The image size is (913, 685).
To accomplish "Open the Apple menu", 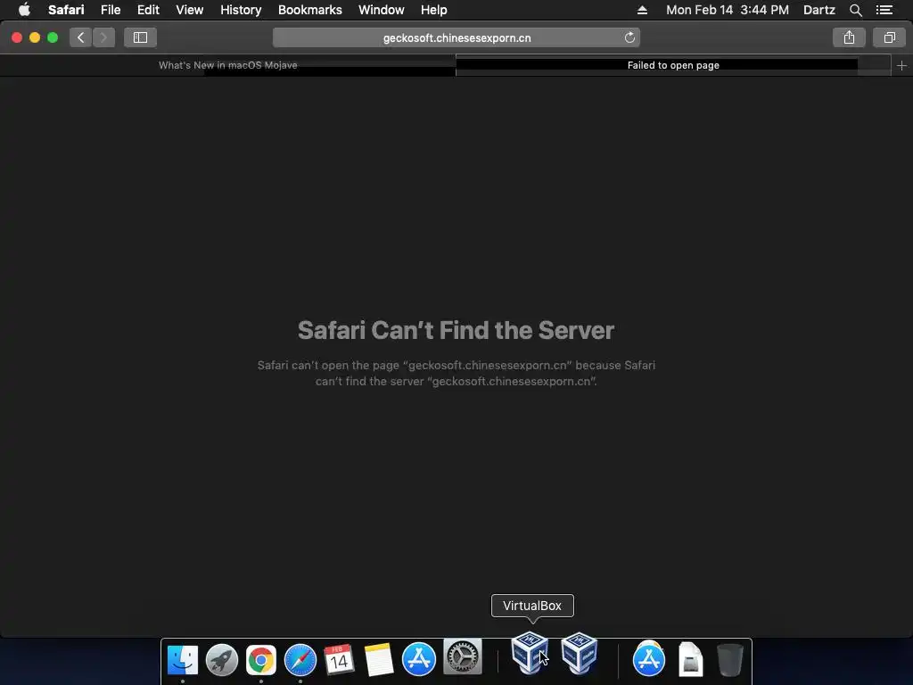I will coord(24,10).
